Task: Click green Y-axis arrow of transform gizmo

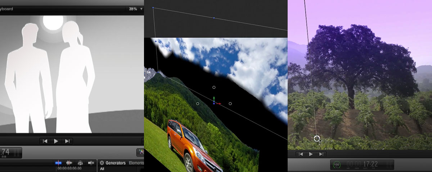Action: [214, 98]
